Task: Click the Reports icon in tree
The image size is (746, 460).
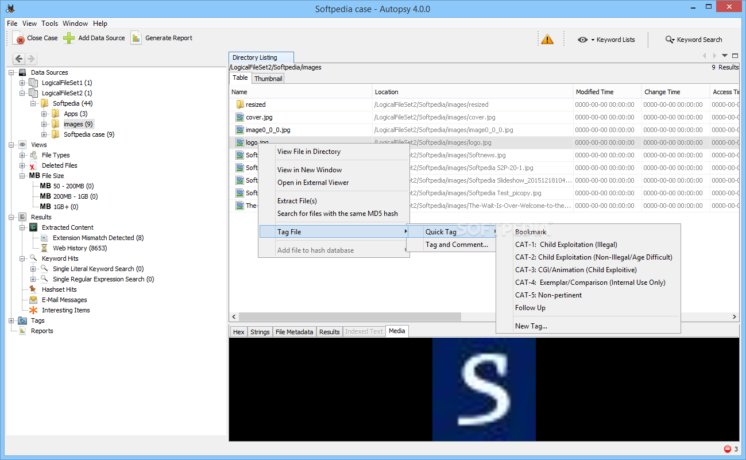Action: [23, 331]
